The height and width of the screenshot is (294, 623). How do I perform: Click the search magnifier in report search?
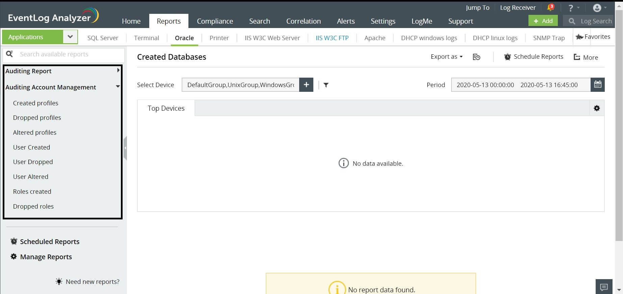click(x=9, y=54)
